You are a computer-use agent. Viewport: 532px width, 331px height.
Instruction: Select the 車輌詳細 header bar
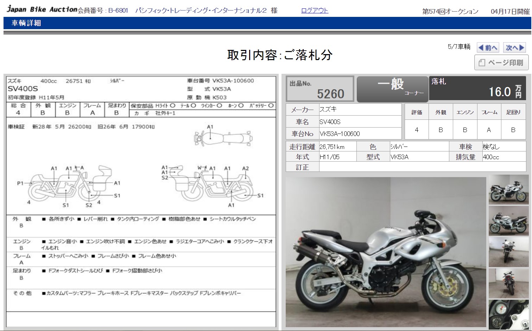tap(26, 23)
